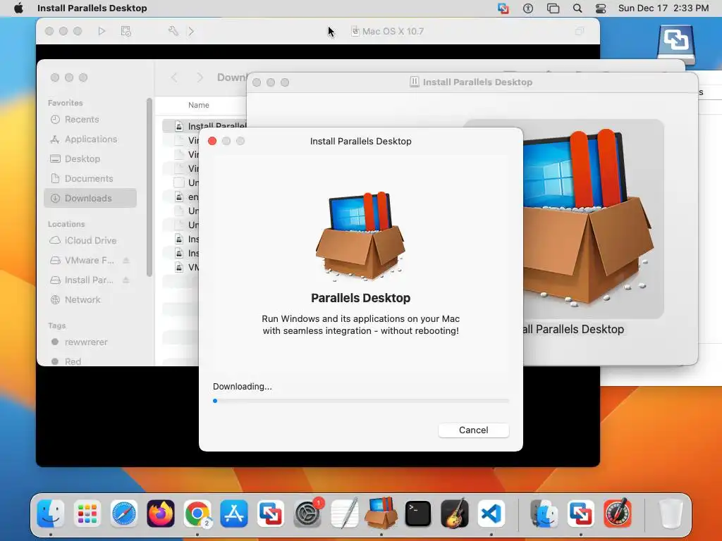Click the window icon right of the VMware toolbar
The width and height of the screenshot is (722, 541).
(x=580, y=31)
